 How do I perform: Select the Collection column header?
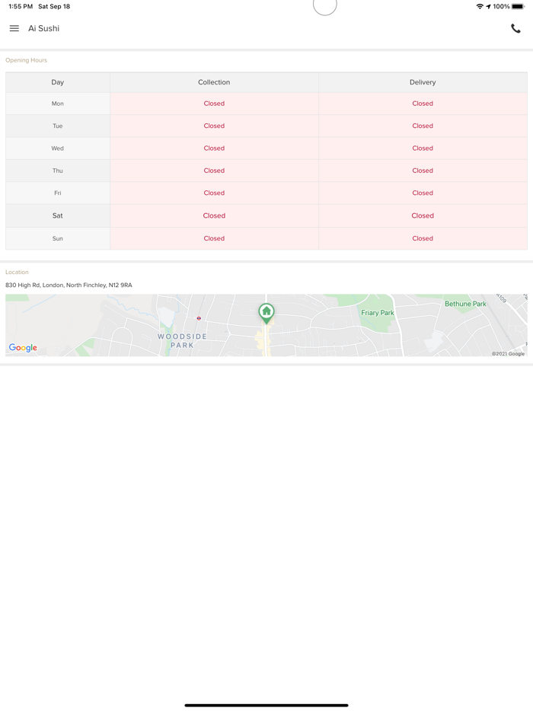[x=214, y=82]
